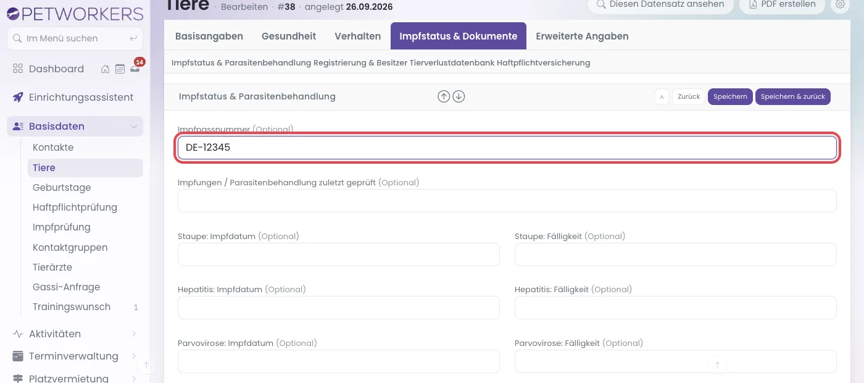
Task: Click the Zurück button
Action: (689, 96)
